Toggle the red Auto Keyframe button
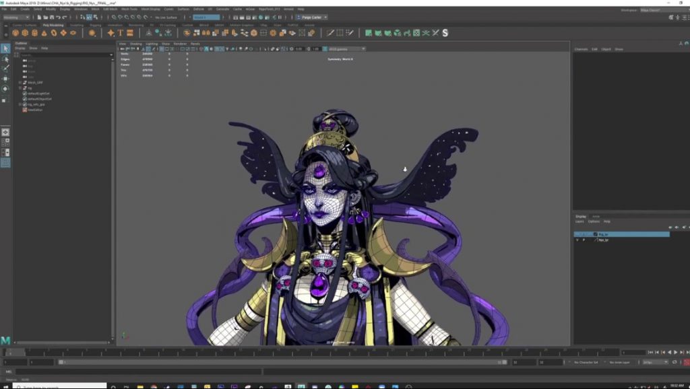Screen dimensions: 690x389 click(686, 362)
